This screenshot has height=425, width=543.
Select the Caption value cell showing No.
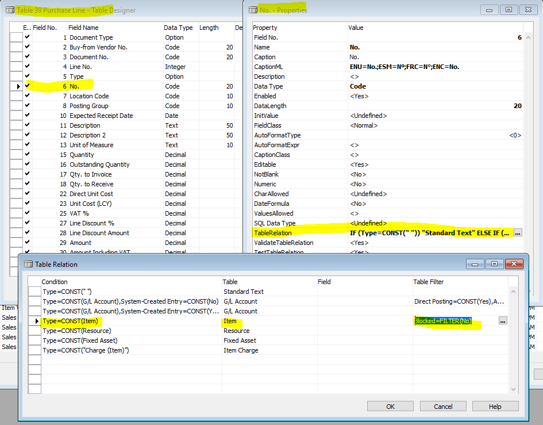[373, 56]
